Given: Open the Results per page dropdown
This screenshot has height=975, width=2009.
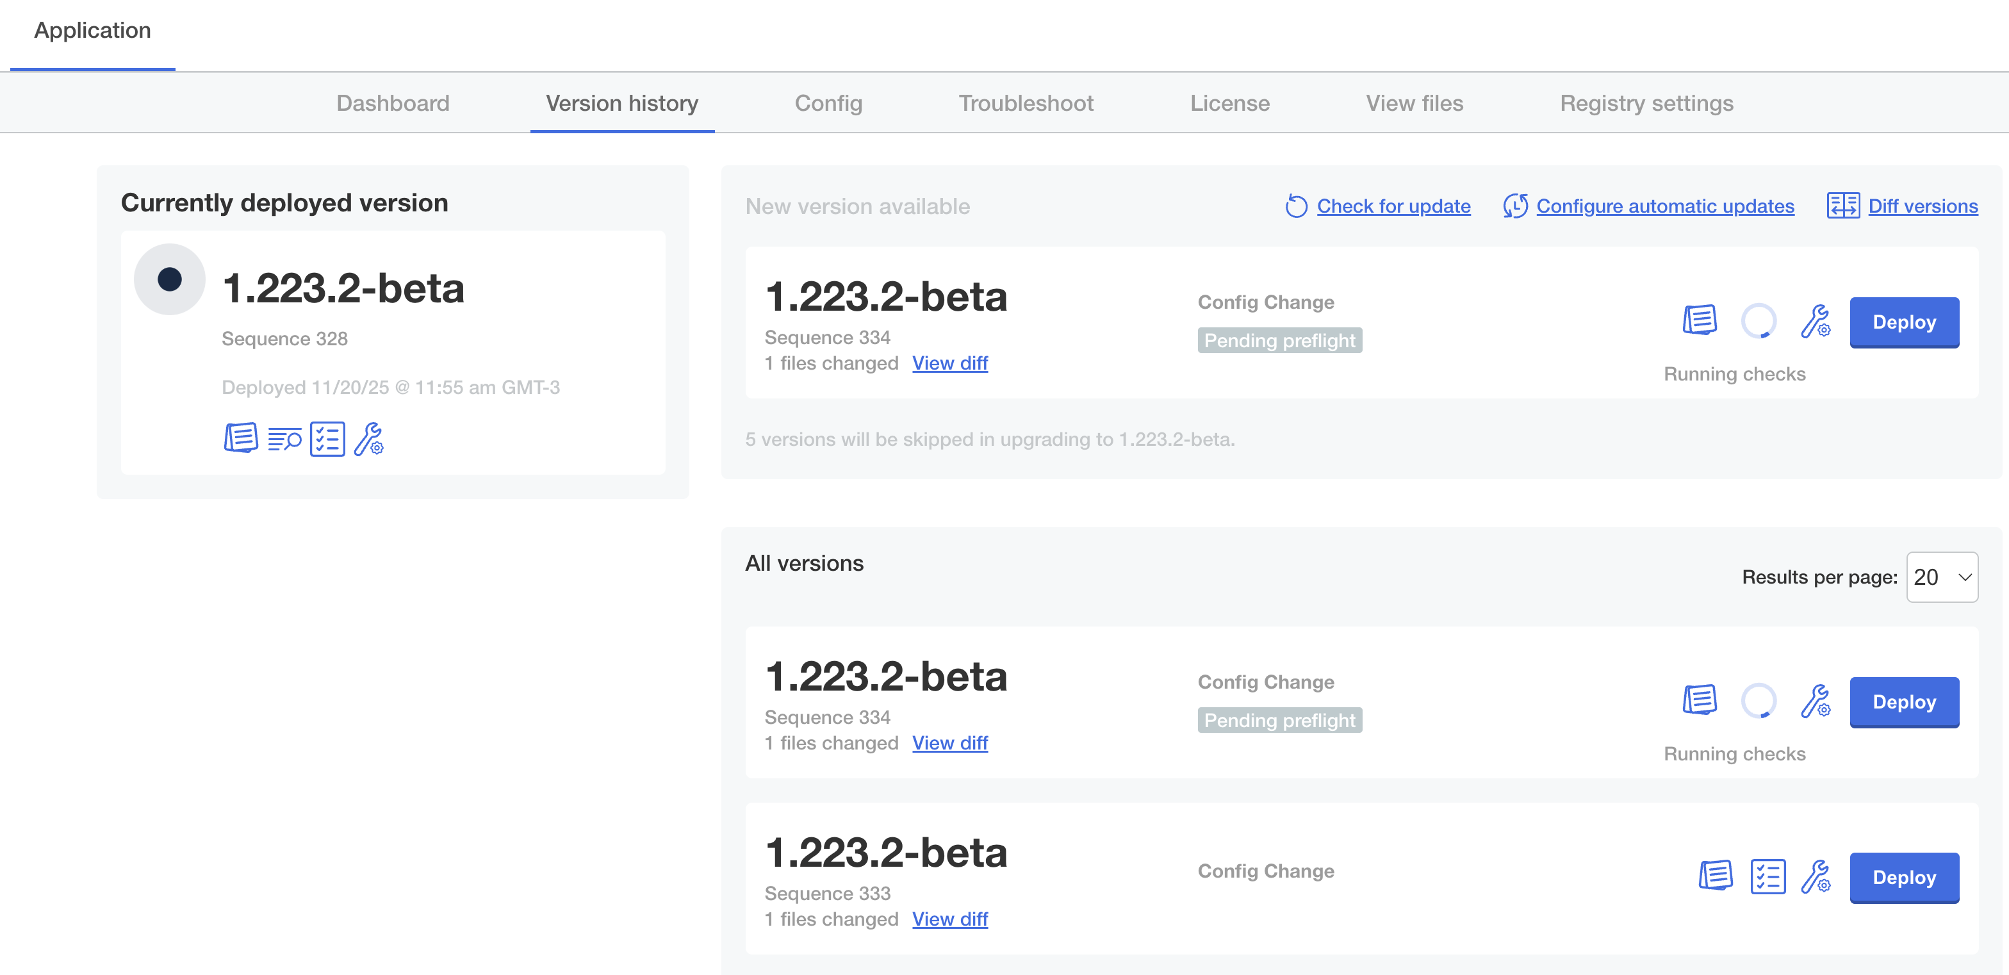Looking at the screenshot, I should 1941,577.
